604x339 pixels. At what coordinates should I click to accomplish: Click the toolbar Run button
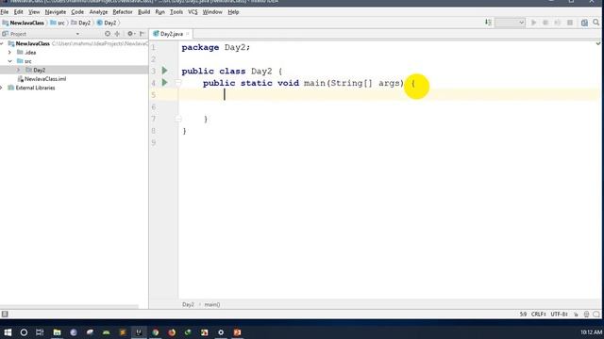click(x=533, y=23)
